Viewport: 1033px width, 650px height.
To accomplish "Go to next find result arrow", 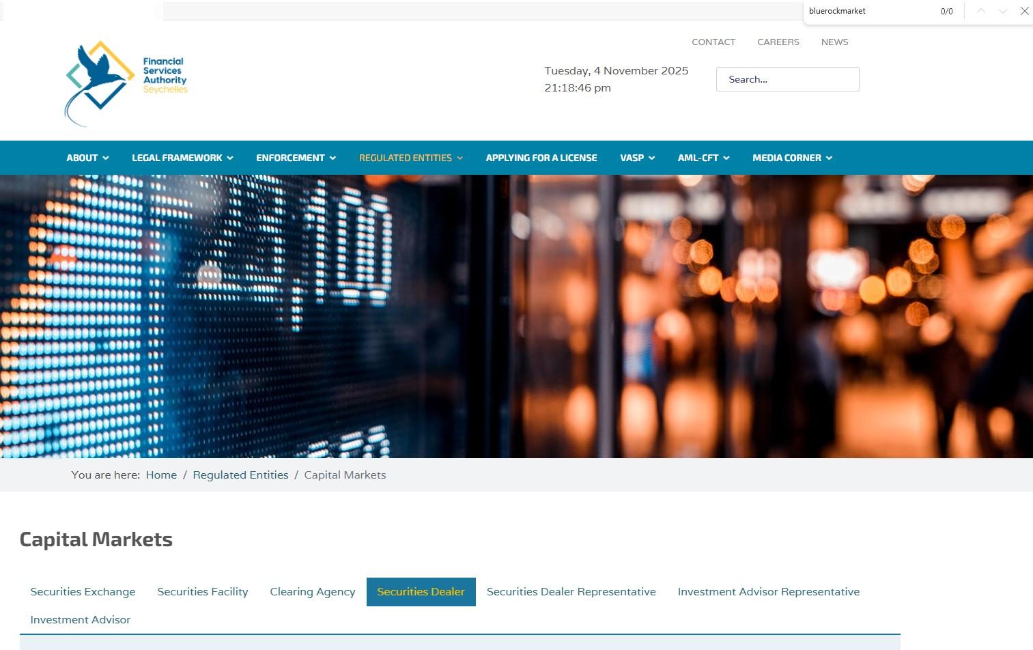I will click(x=1003, y=11).
